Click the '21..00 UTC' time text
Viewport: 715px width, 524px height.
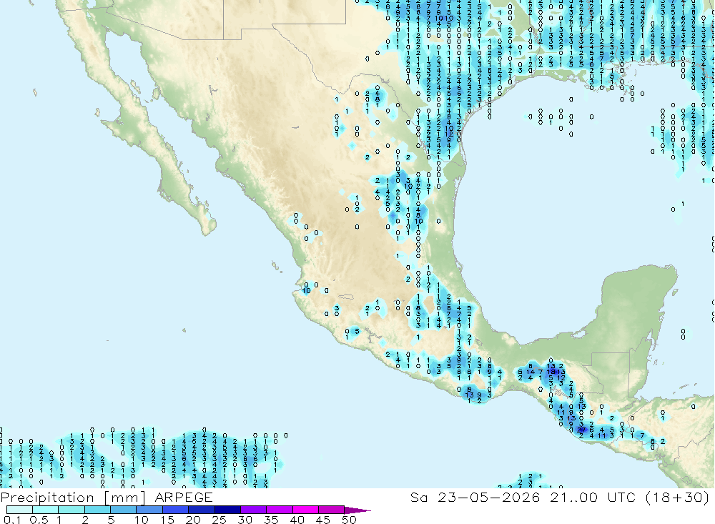pos(593,498)
